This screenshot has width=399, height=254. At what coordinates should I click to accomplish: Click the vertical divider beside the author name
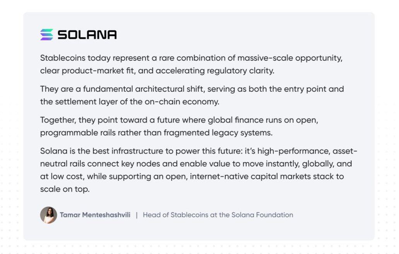click(136, 215)
